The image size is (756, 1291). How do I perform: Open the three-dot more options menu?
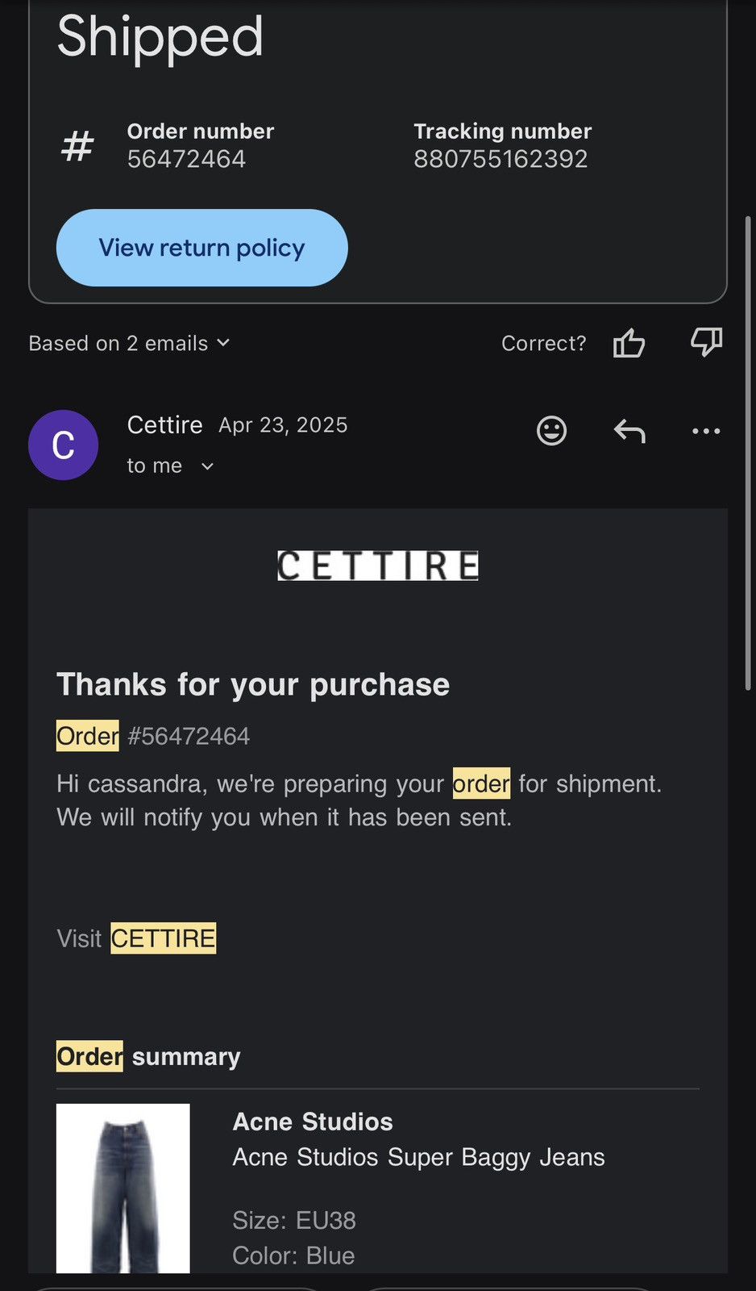pyautogui.click(x=706, y=431)
